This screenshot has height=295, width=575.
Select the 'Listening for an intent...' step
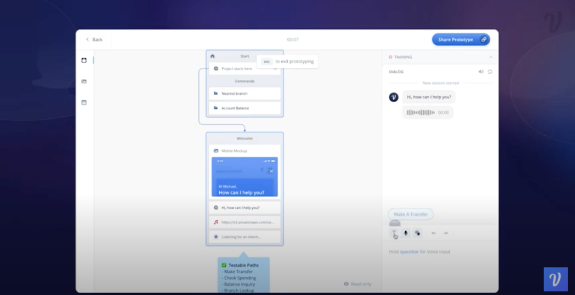(244, 237)
